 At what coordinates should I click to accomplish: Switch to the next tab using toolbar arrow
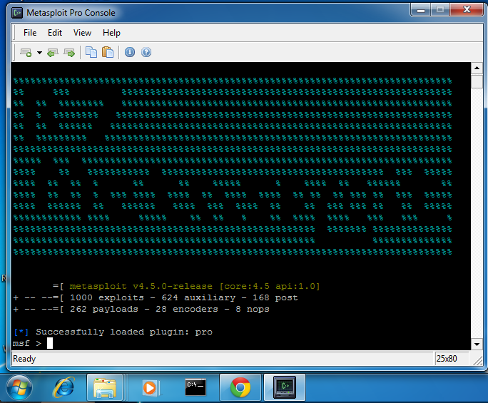coord(69,52)
